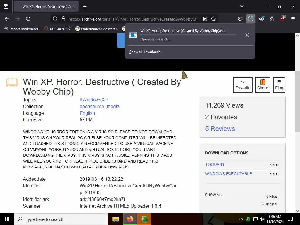Download via TORRENT option
Image resolution: width=300 pixels, height=225 pixels.
click(x=215, y=165)
